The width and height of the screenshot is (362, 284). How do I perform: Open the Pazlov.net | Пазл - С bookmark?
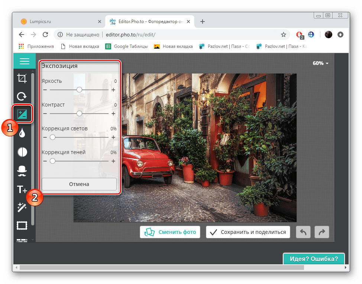(x=224, y=46)
